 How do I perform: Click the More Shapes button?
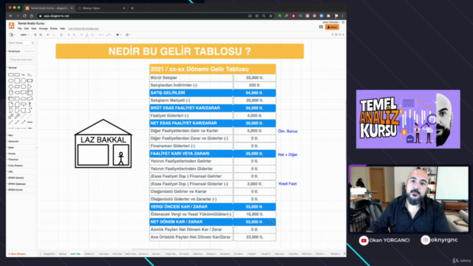click(x=18, y=254)
